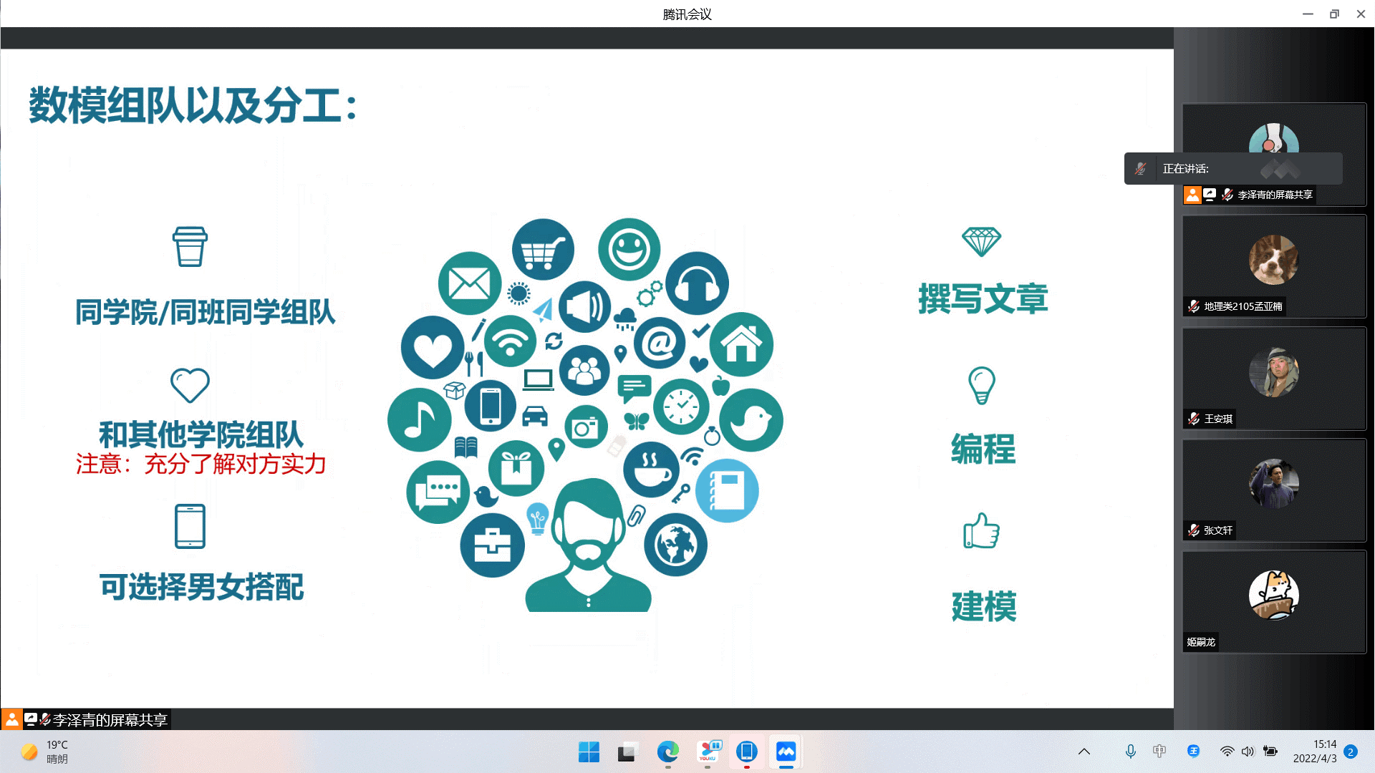Screen dimensions: 1375x773
Task: Open Wi-Fi network settings from the tray
Action: click(1227, 751)
